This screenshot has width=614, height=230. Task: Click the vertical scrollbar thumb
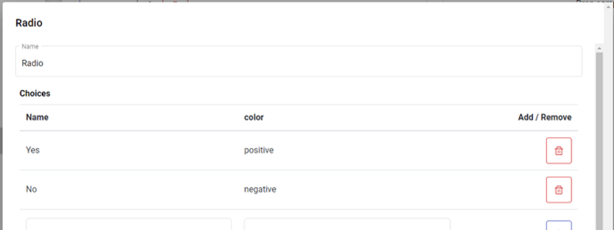(599, 141)
